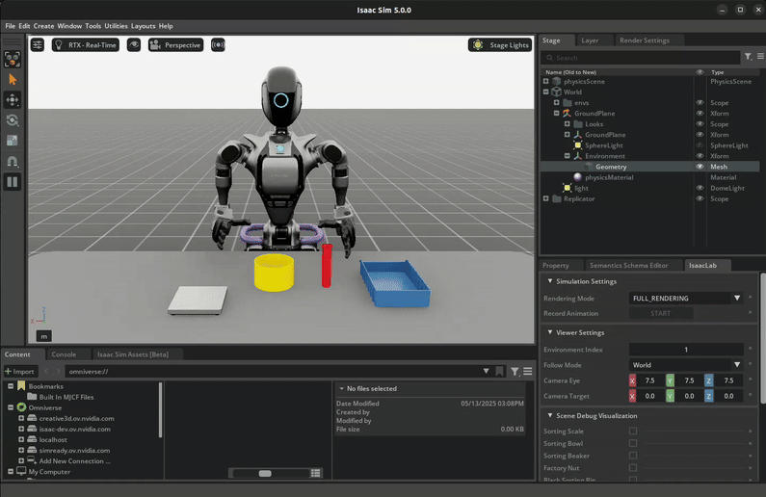766x497 pixels.
Task: Open viewport settings sliders icon
Action: (x=38, y=45)
